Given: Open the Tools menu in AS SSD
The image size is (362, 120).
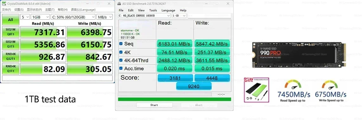Looking at the screenshot, I should click(x=153, y=10).
